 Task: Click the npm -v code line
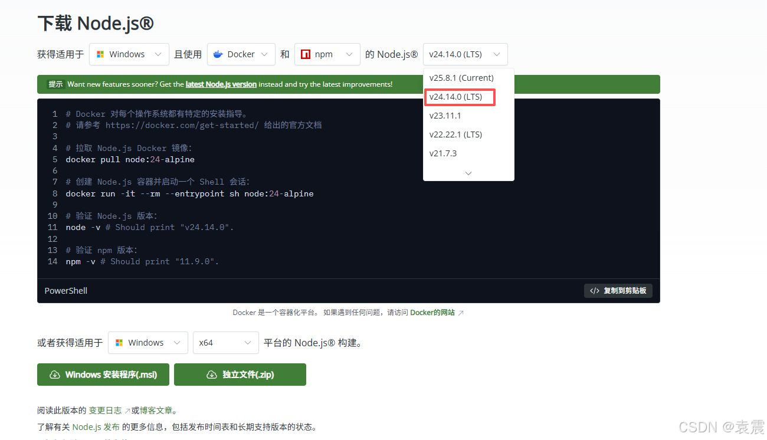click(x=142, y=261)
